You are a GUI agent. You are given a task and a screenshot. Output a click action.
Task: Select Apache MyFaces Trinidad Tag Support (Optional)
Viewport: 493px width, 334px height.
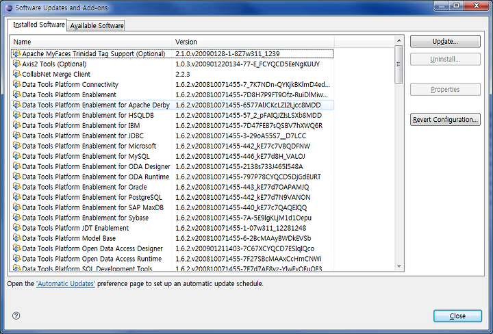[x=173, y=54]
